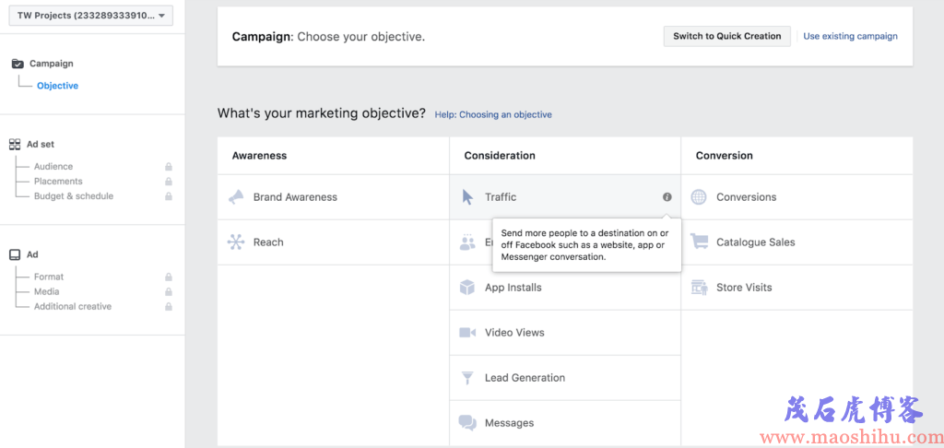
Task: Click the Traffic cursor arrow icon
Action: click(x=467, y=197)
